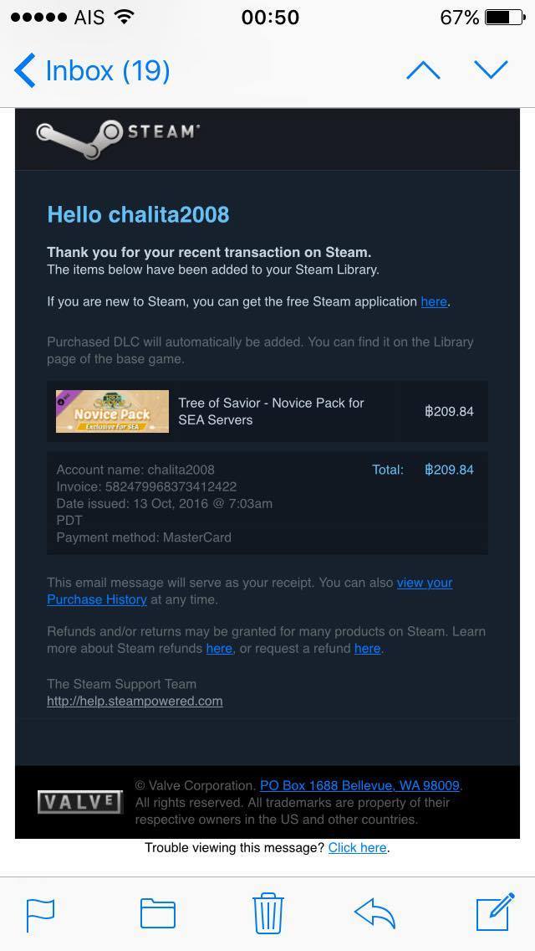Go to next message arrow
This screenshot has height=951, width=535.
click(491, 70)
